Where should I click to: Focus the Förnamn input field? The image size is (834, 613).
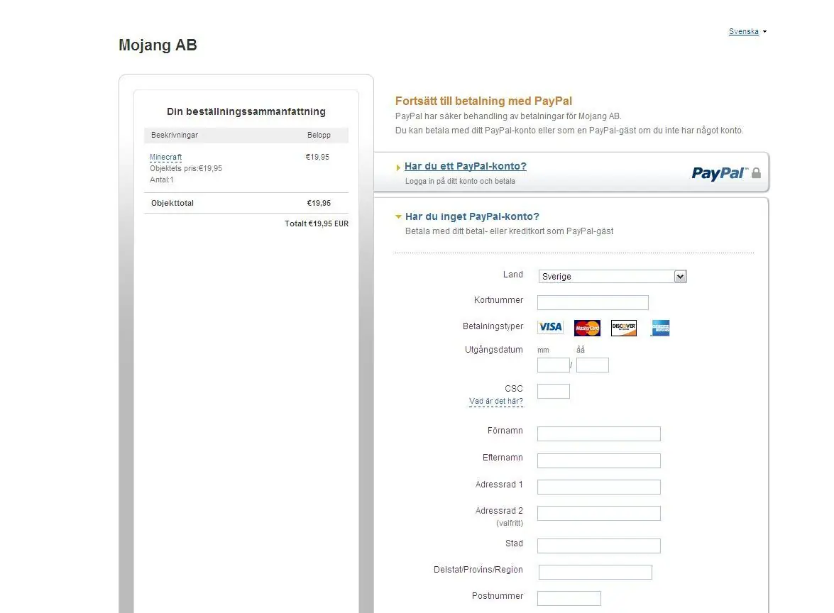click(x=599, y=433)
